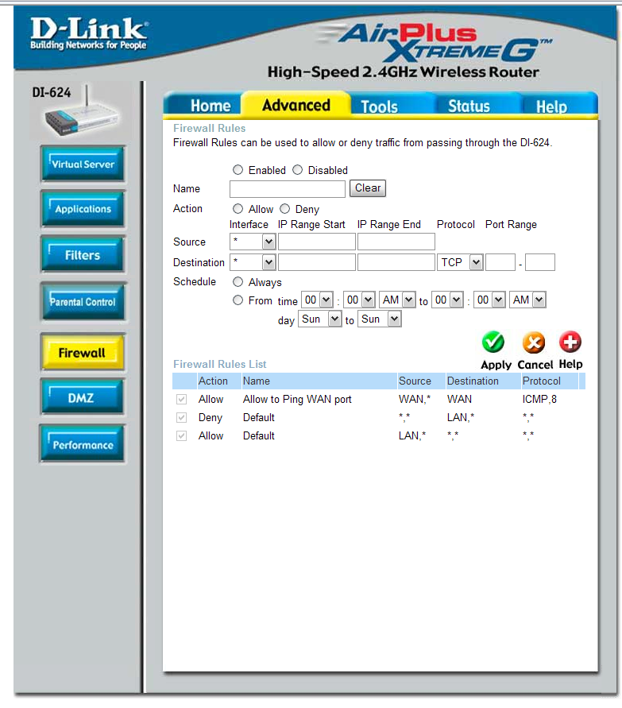
Task: Click the 'Allow to Ping WAN port' rule name
Action: [x=297, y=400]
